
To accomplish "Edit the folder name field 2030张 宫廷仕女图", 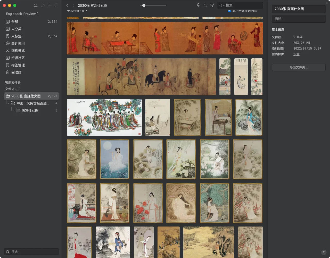I will [299, 9].
